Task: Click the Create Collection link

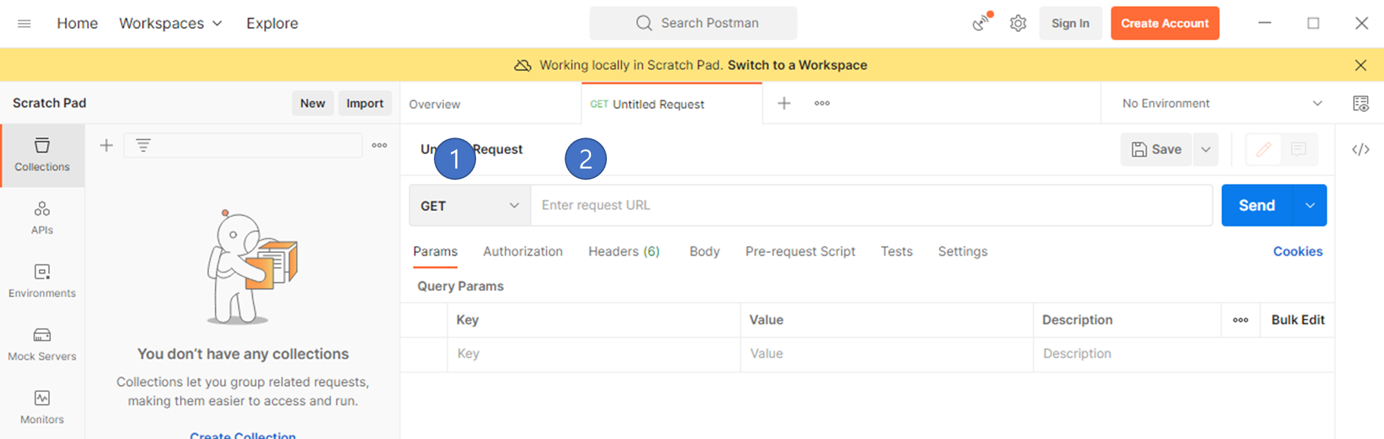Action: 243,435
